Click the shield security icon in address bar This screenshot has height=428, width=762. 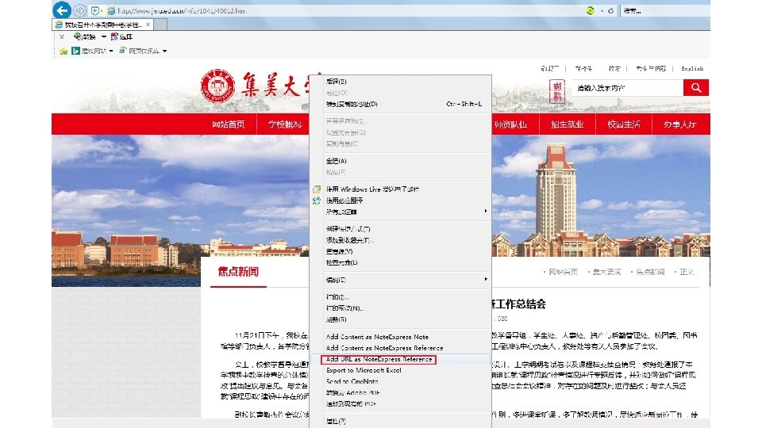pos(94,10)
